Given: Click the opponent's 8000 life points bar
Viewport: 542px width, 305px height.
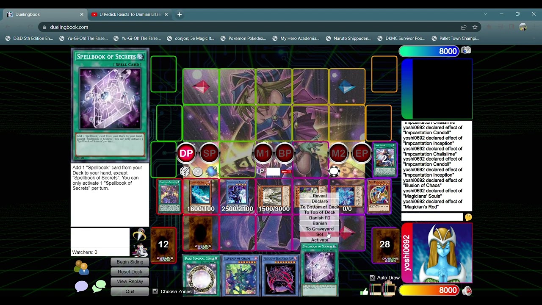Looking at the screenshot, I should pos(429,51).
